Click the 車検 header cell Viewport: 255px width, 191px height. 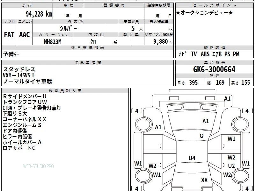coord(69,5)
